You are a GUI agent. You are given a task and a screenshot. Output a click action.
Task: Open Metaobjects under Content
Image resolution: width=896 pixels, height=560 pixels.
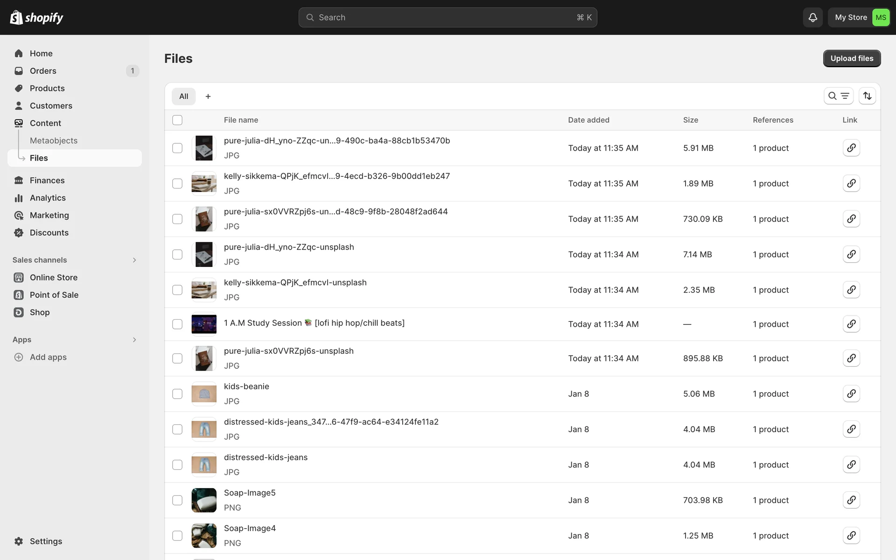point(54,140)
